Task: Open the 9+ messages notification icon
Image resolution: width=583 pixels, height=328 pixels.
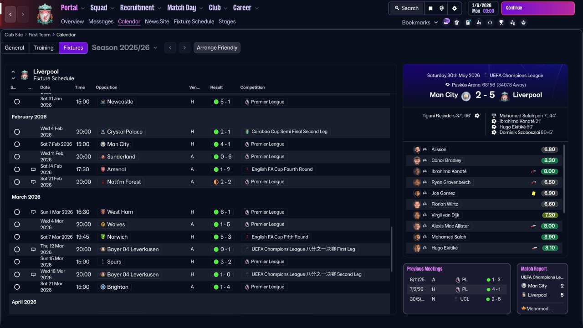Action: click(x=446, y=21)
